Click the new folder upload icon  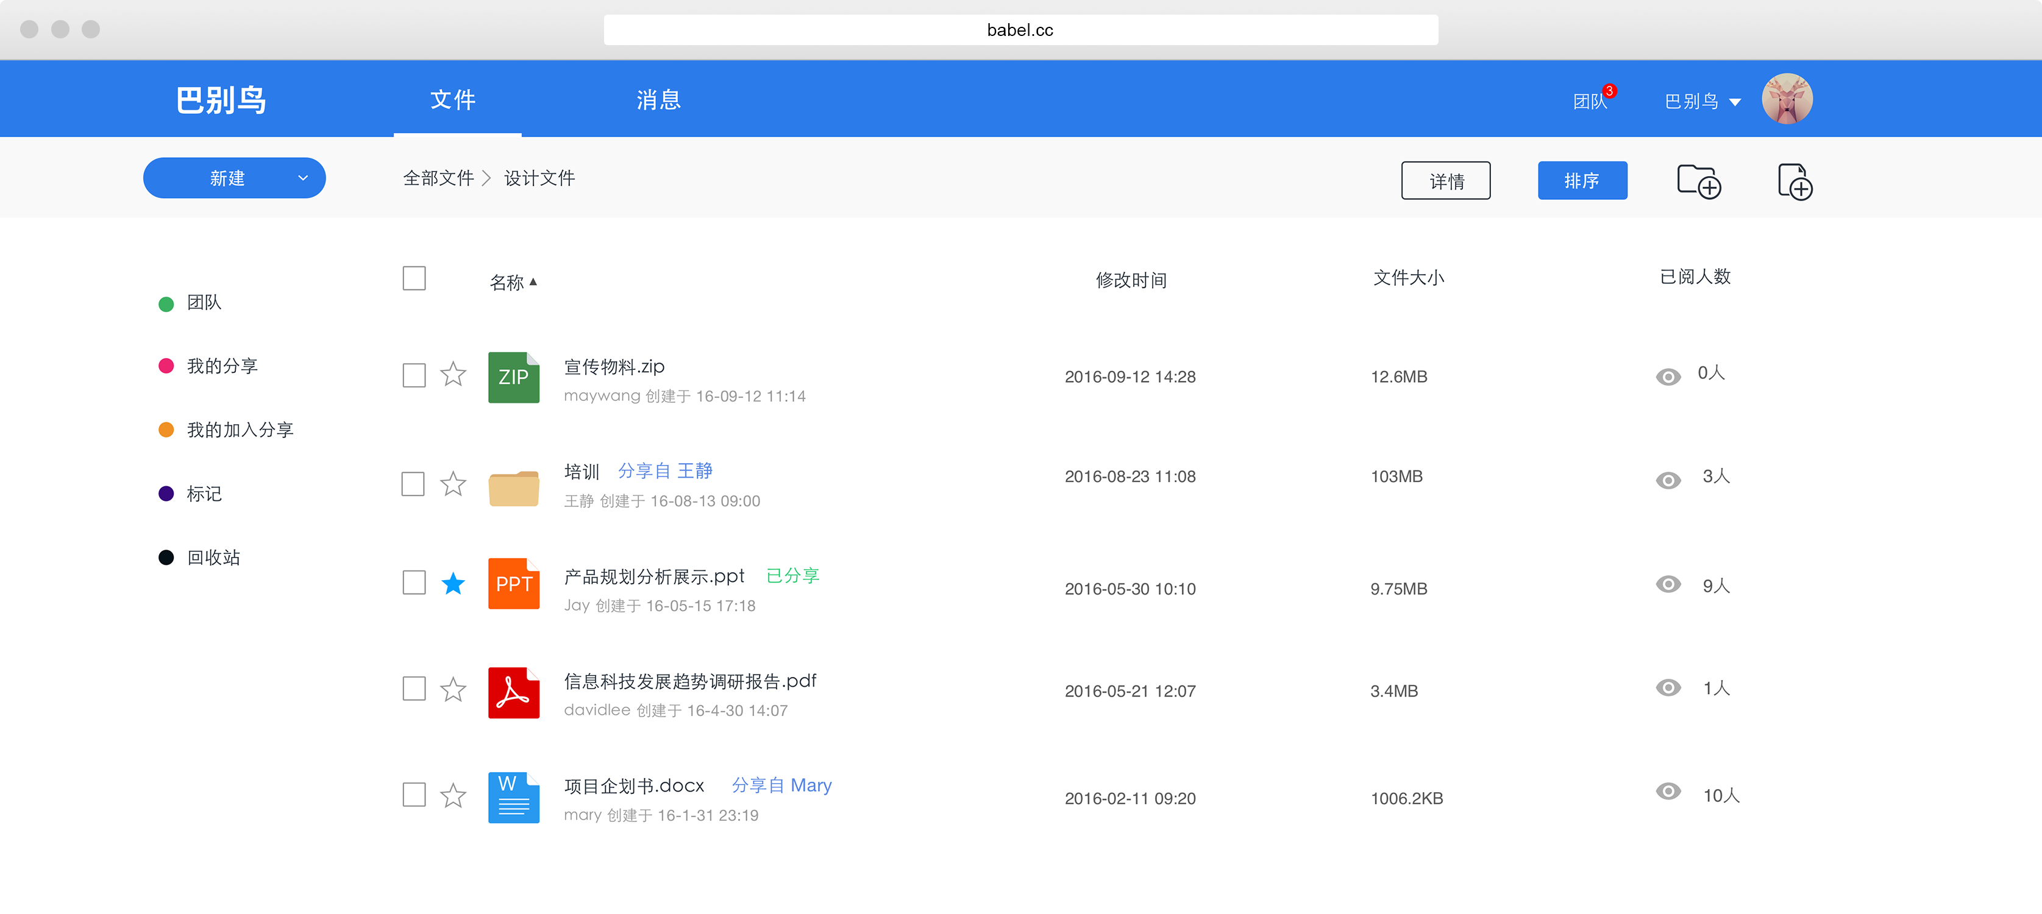click(x=1699, y=182)
